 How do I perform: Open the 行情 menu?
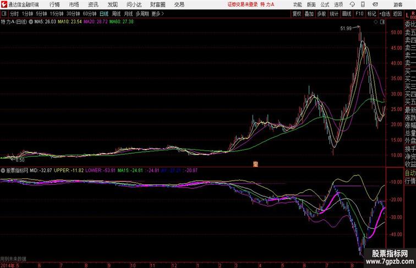pyautogui.click(x=54, y=4)
